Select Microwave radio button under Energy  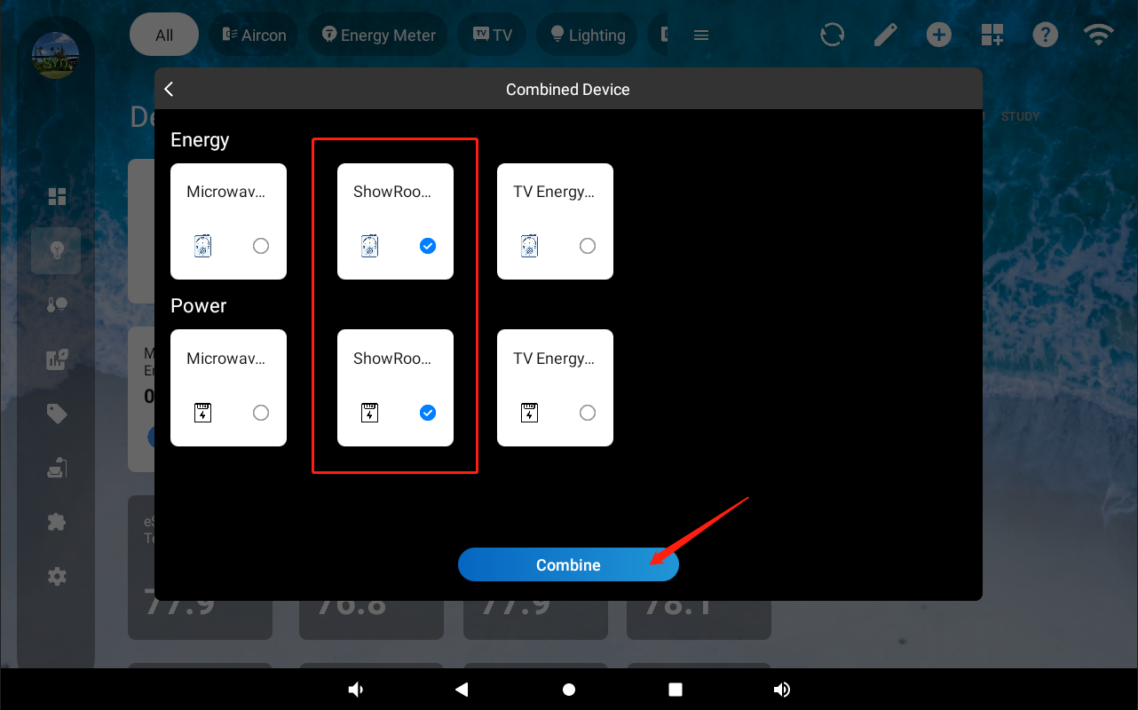(x=260, y=246)
